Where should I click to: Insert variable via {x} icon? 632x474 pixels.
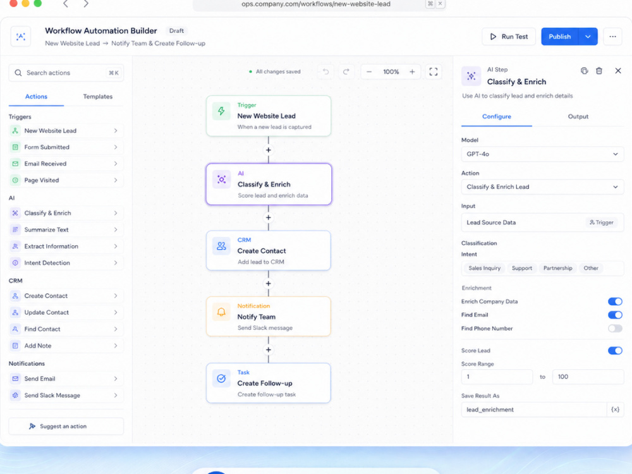point(615,410)
